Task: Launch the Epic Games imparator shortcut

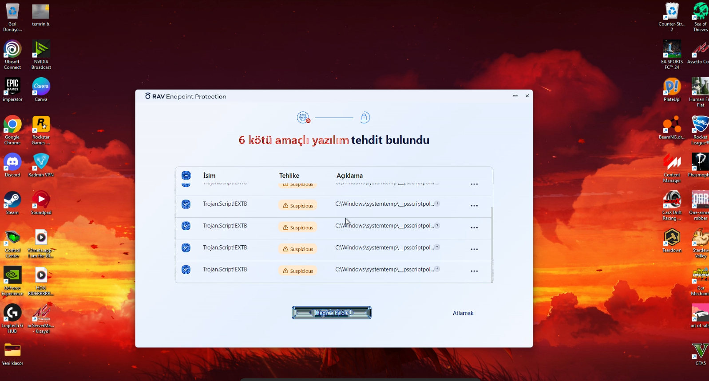Action: coord(12,90)
